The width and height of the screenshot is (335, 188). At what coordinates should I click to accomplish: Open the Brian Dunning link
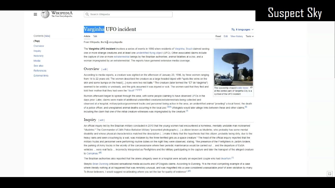(100, 164)
